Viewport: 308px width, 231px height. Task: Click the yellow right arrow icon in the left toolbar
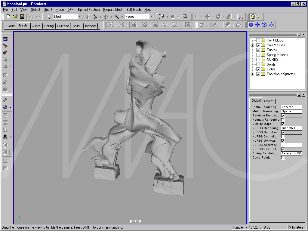click(5, 53)
